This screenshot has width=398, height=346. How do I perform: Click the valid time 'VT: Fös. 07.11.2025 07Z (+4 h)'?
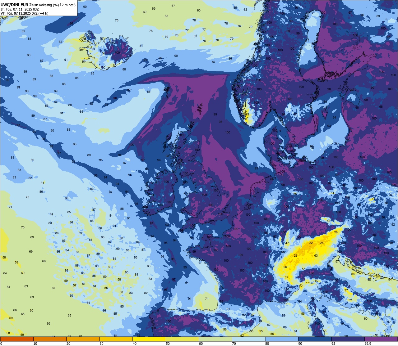click(x=25, y=13)
